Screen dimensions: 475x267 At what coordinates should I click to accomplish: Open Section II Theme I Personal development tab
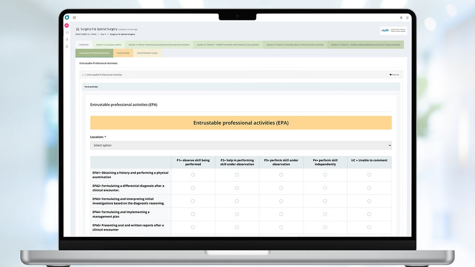(x=159, y=45)
